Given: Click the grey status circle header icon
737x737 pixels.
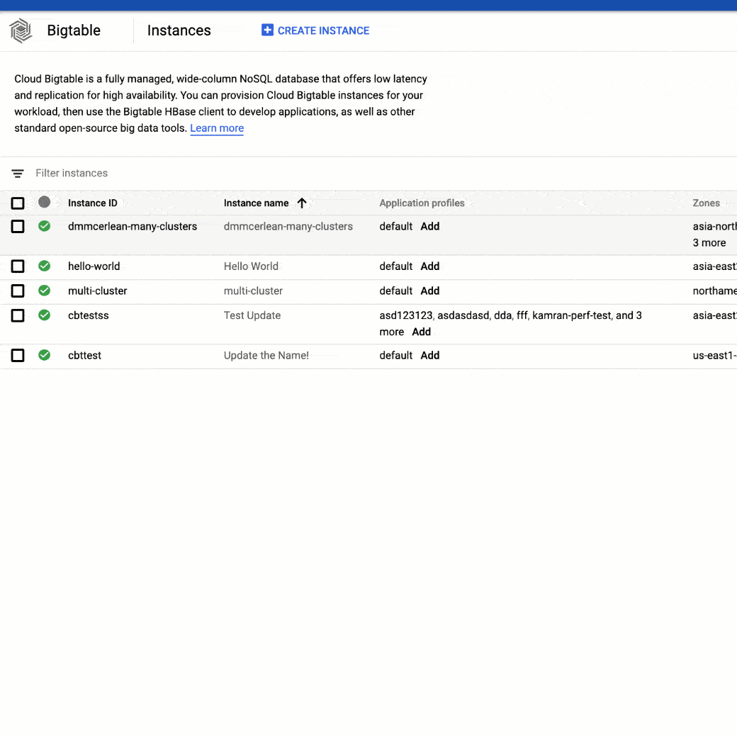Looking at the screenshot, I should coord(45,202).
